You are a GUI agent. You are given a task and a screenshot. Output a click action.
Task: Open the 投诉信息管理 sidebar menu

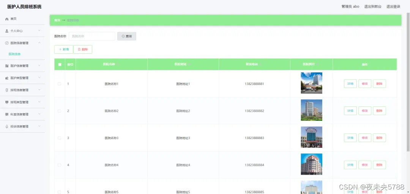point(22,127)
